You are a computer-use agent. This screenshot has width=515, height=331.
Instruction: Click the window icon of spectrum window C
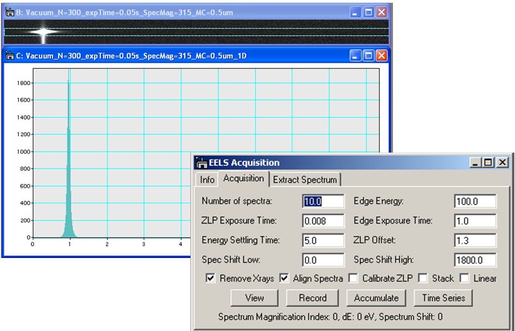pyautogui.click(x=9, y=56)
